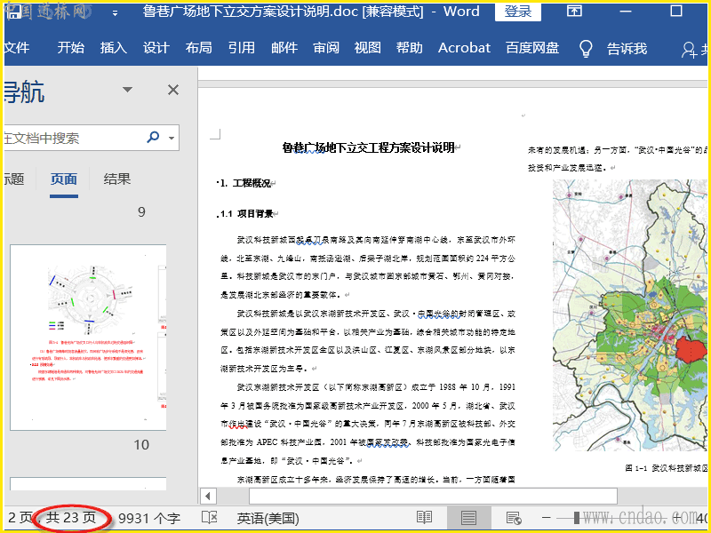The image size is (711, 533).
Task: Click the 在文档中搜索 search field
Action: (71, 138)
